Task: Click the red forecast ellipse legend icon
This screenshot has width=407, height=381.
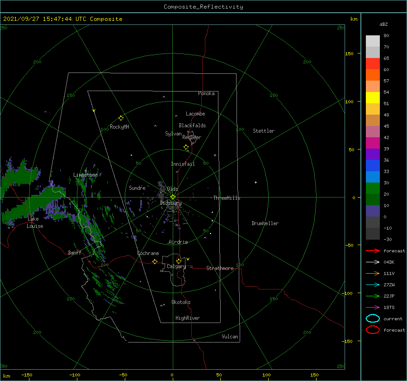Action: (373, 330)
